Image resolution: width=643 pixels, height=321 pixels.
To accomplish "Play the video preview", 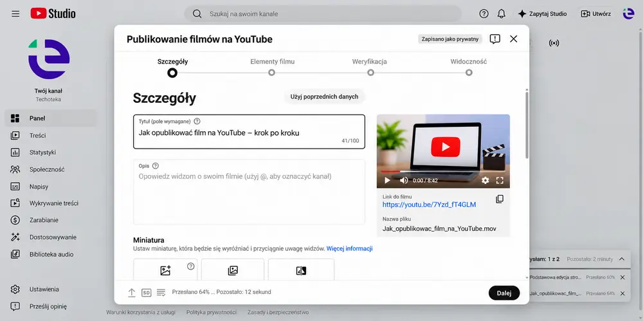I will pyautogui.click(x=386, y=180).
